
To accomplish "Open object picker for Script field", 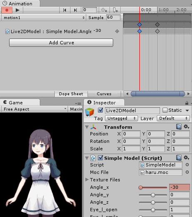I will [187, 165].
